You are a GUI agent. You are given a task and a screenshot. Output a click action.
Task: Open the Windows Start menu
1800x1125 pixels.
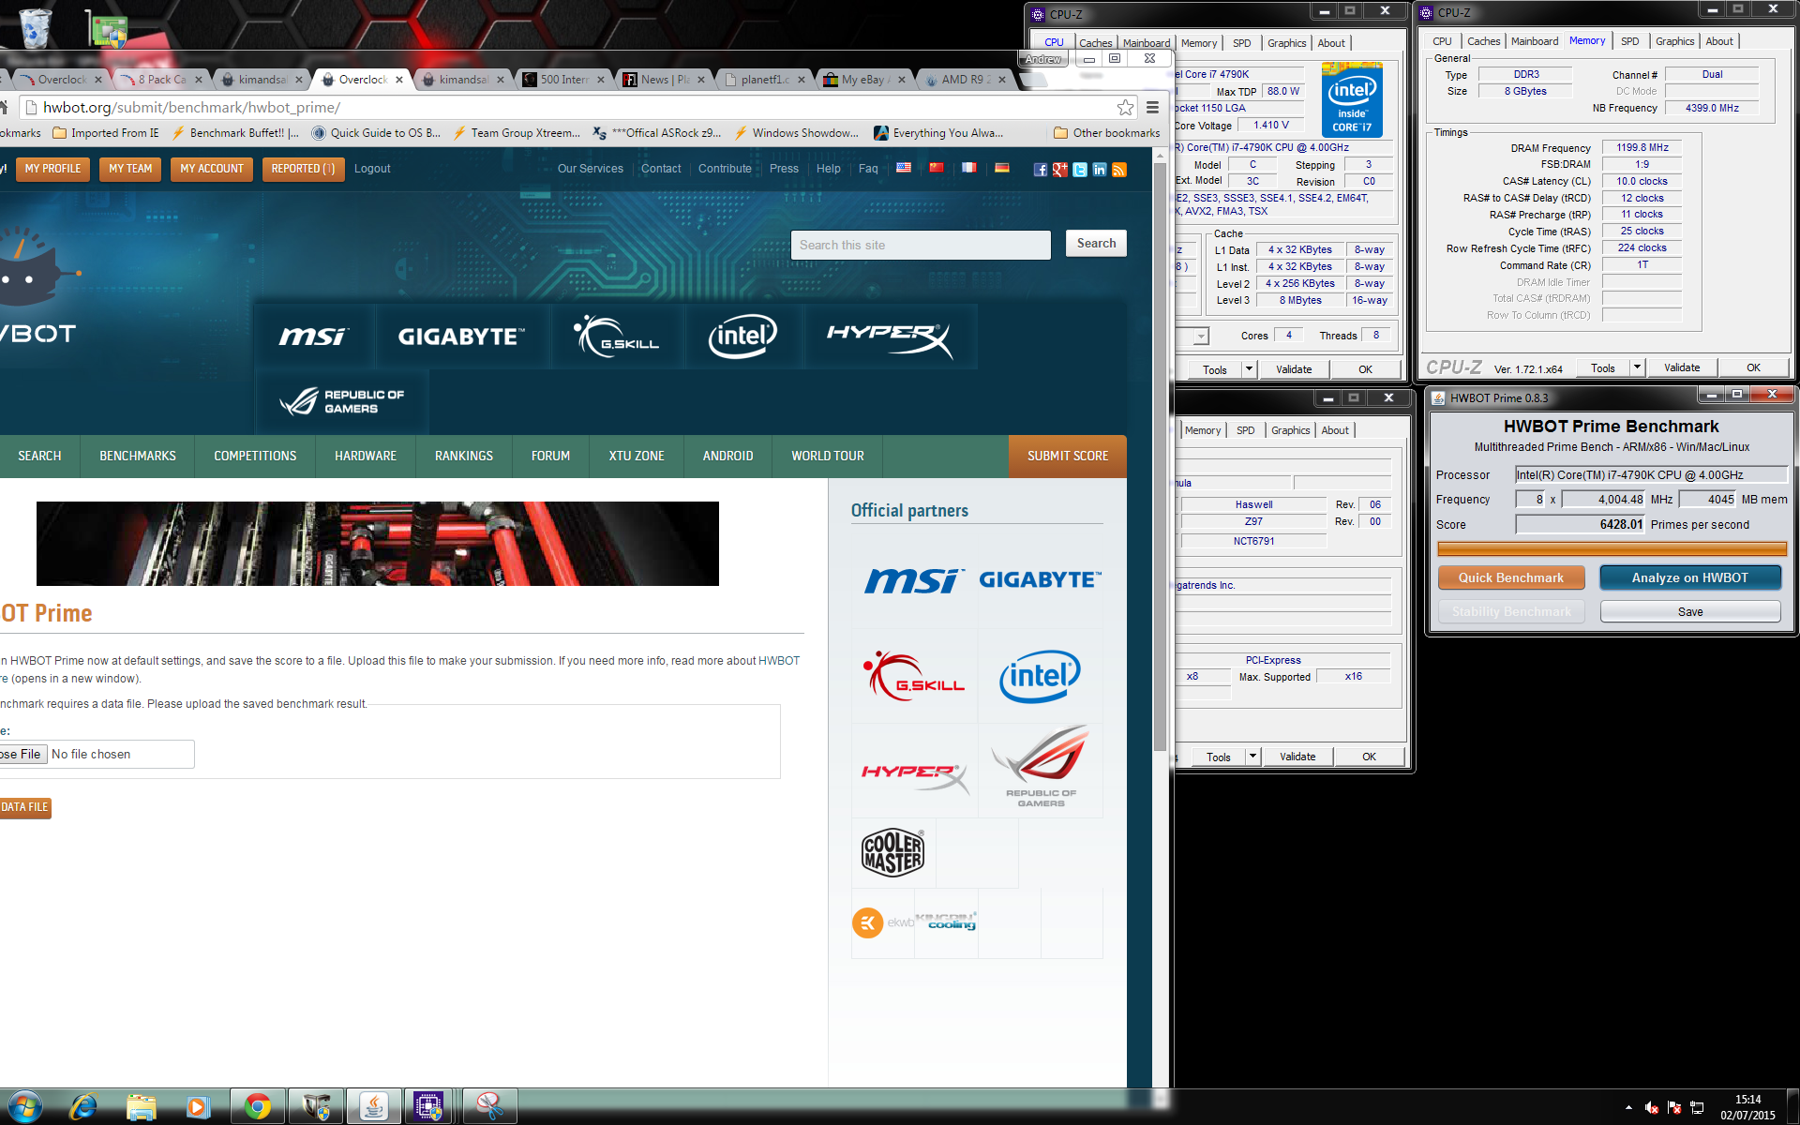[25, 1107]
